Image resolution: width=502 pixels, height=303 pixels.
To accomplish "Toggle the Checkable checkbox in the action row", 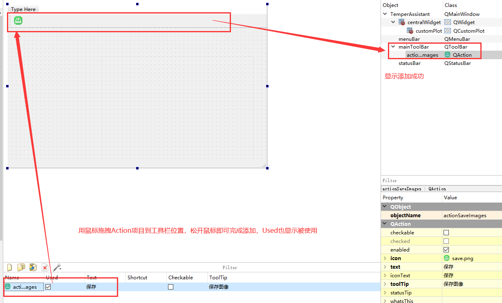I will (x=170, y=287).
